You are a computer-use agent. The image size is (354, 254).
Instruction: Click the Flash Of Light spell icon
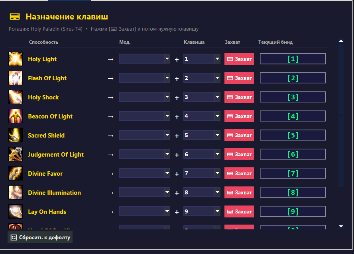tap(16, 78)
